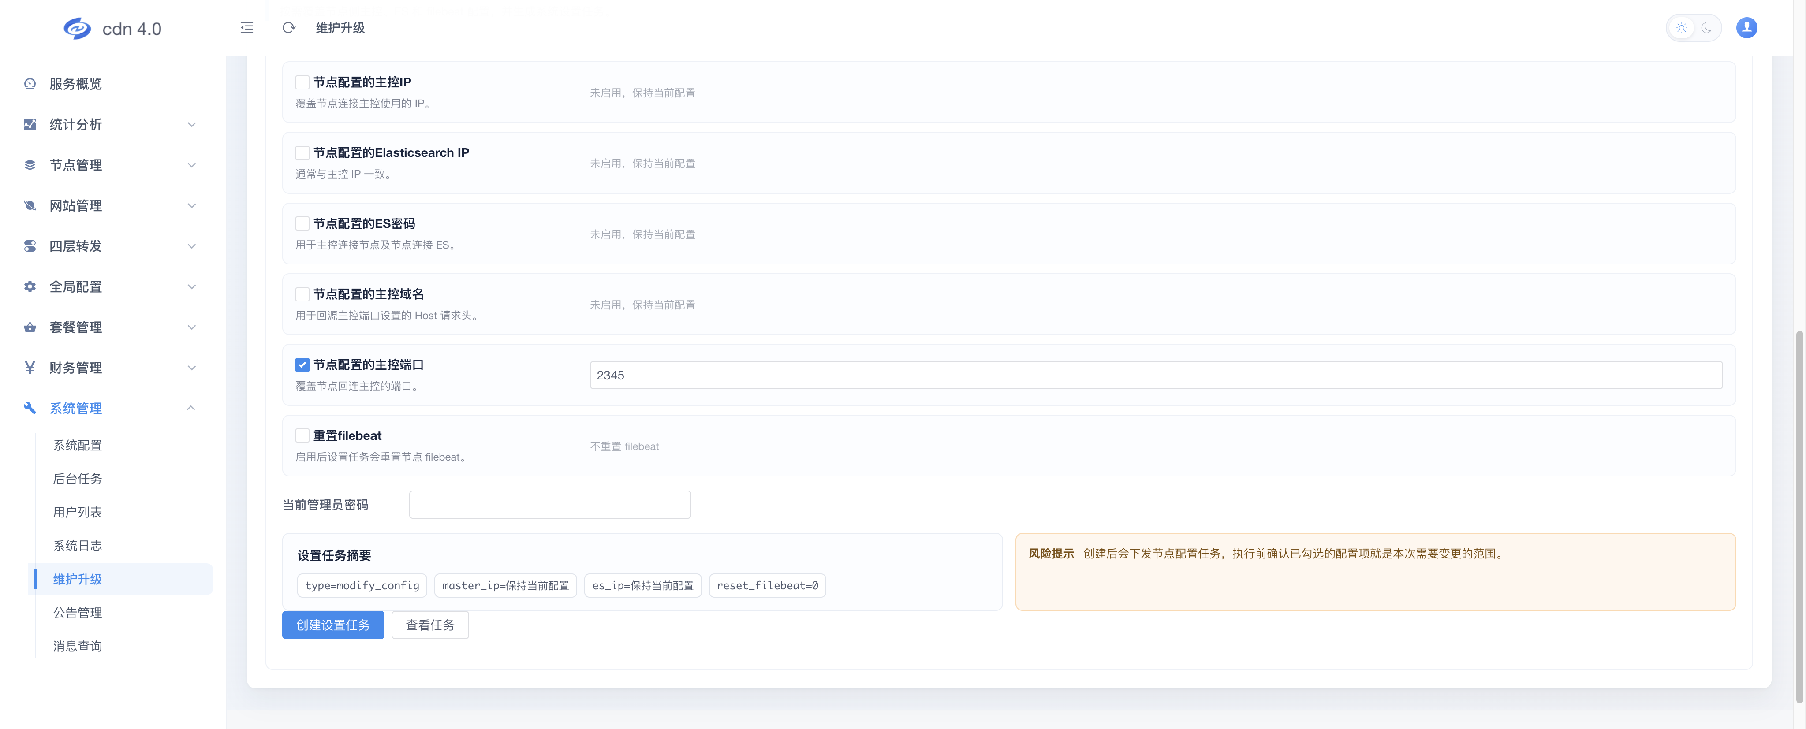
Task: Click the 查看任务 button
Action: click(430, 625)
